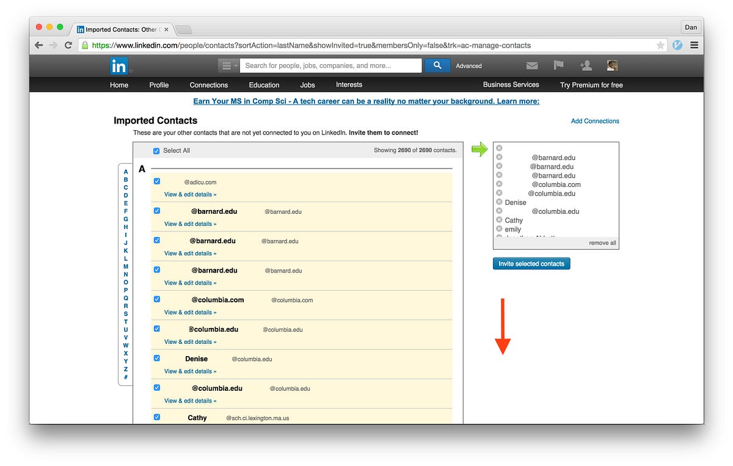Jump to letter P in alphabet index
Screen dimensions: 733x466
(x=126, y=290)
